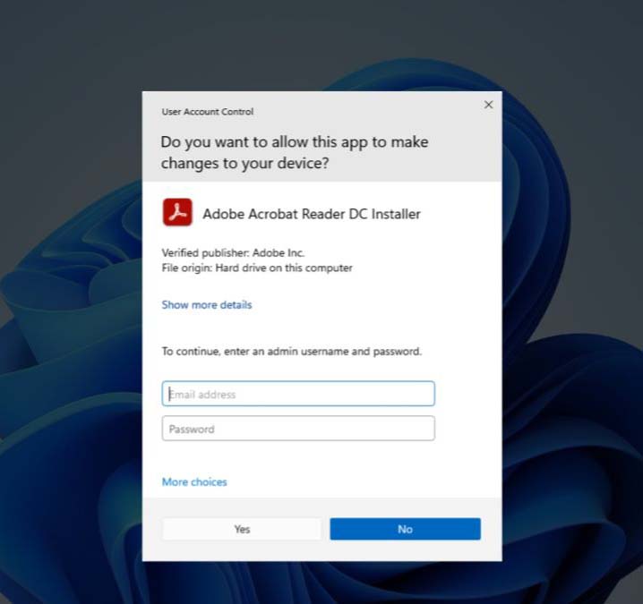Open the Show more details link
Viewport: 643px width, 604px height.
pyautogui.click(x=207, y=305)
